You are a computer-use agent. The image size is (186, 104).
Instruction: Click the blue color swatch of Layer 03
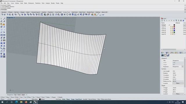174,31
